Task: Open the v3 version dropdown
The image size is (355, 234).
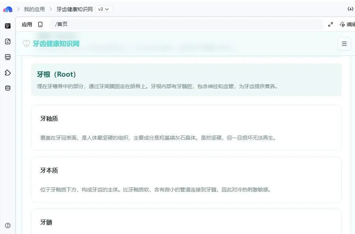Action: [103, 9]
